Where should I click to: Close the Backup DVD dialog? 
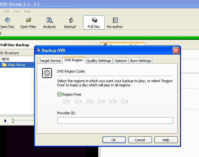click(x=176, y=50)
